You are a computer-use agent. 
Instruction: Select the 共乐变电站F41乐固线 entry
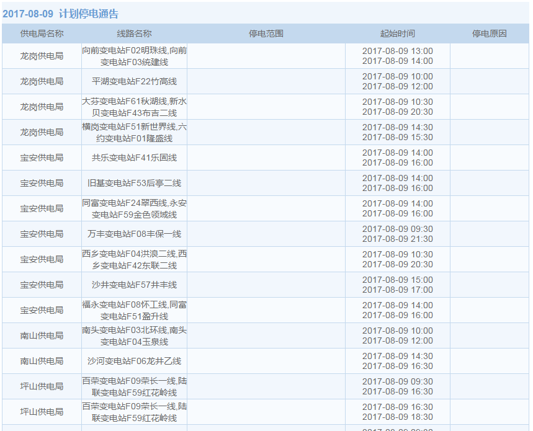134,158
